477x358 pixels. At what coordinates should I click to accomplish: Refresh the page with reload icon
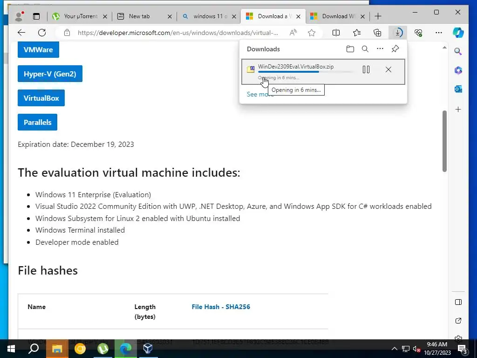tap(42, 33)
